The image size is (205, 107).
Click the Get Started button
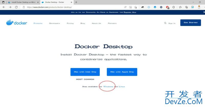190,23
